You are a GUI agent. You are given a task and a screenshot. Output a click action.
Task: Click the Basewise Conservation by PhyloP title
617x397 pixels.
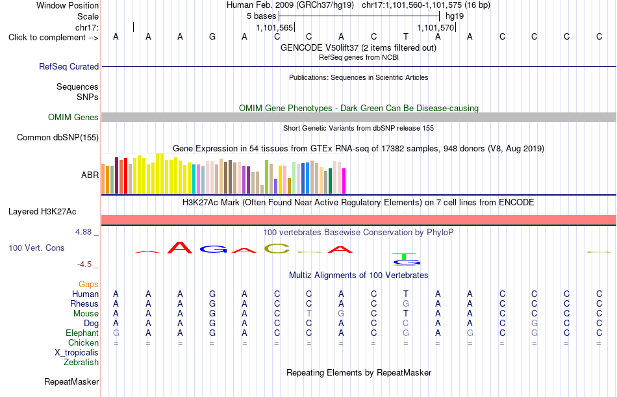click(x=359, y=233)
